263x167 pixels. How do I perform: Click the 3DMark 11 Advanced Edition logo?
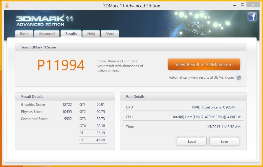[44, 20]
